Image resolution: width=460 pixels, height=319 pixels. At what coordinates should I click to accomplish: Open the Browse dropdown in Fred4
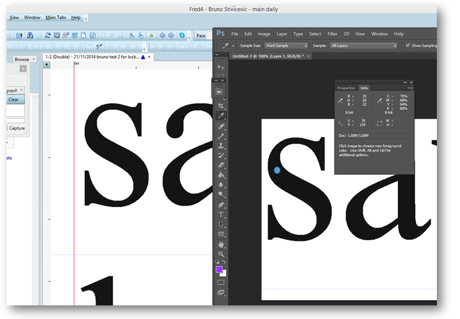(x=25, y=59)
